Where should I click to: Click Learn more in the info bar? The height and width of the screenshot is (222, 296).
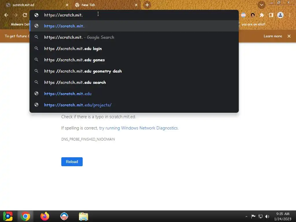point(273,36)
